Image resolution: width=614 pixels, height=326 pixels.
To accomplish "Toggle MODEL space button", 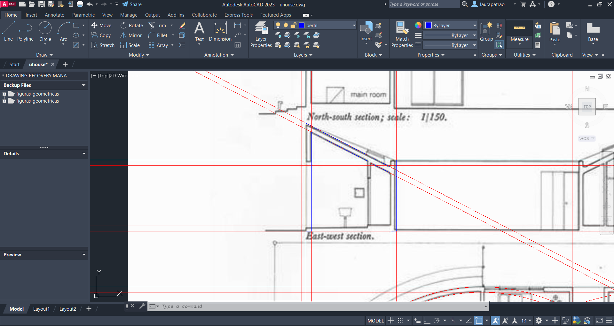I will point(375,321).
